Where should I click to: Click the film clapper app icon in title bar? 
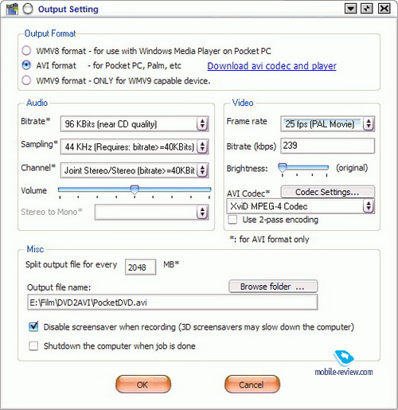tap(12, 9)
